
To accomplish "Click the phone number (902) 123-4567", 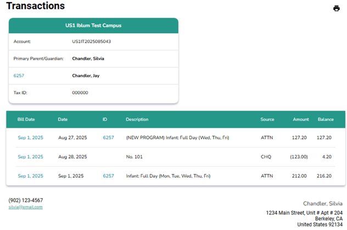I will 25,200.
